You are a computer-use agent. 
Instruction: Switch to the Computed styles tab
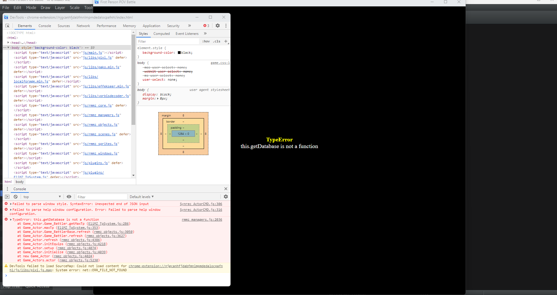(162, 34)
